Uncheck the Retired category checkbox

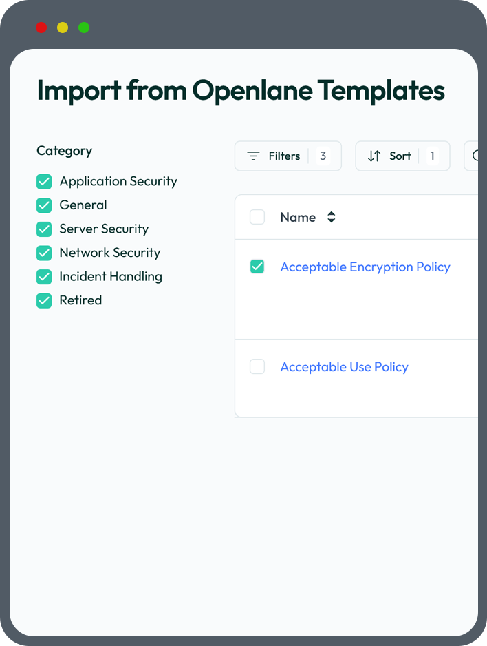tap(44, 301)
